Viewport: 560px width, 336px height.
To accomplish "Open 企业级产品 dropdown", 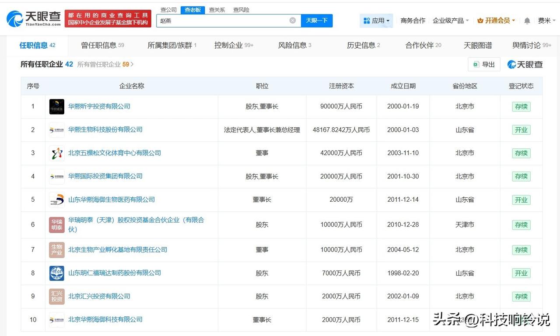I will pos(451,21).
